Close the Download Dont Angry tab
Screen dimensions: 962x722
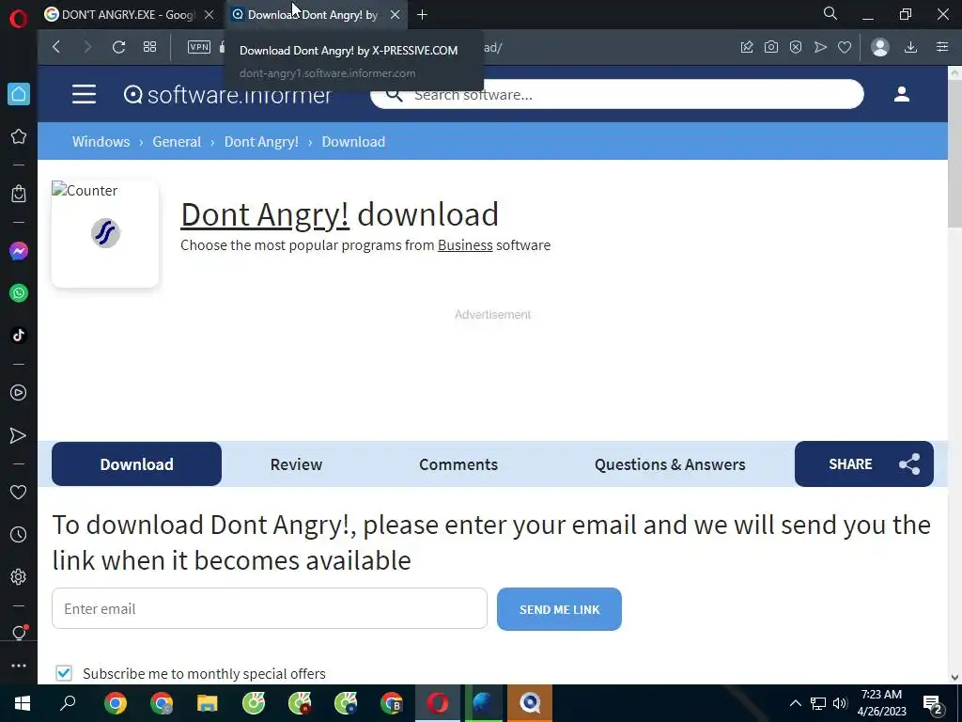[396, 15]
